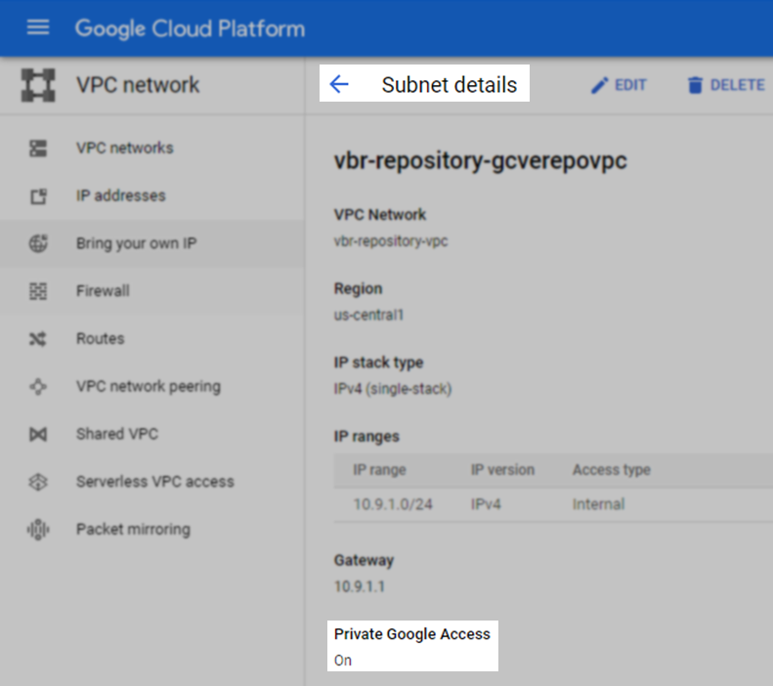773x686 pixels.
Task: Click the IP range column header
Action: [x=379, y=470]
